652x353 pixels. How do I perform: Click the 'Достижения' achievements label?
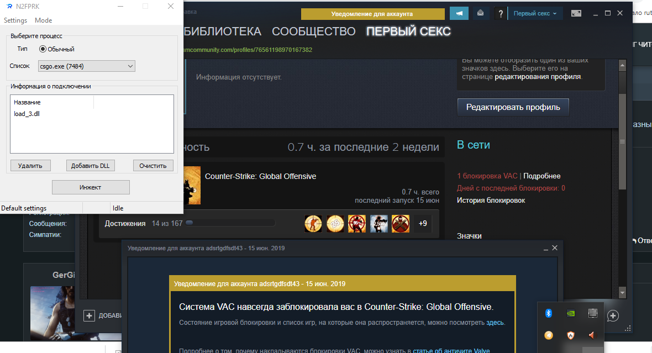[125, 224]
